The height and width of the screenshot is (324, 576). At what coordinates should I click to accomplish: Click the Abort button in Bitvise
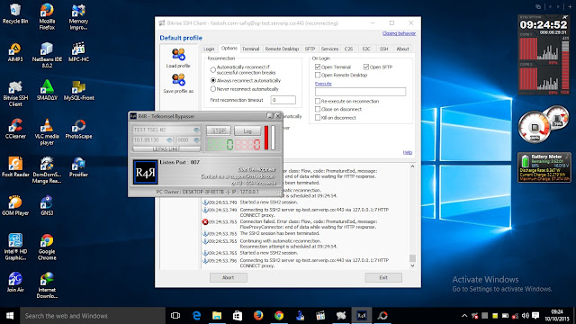(x=228, y=277)
